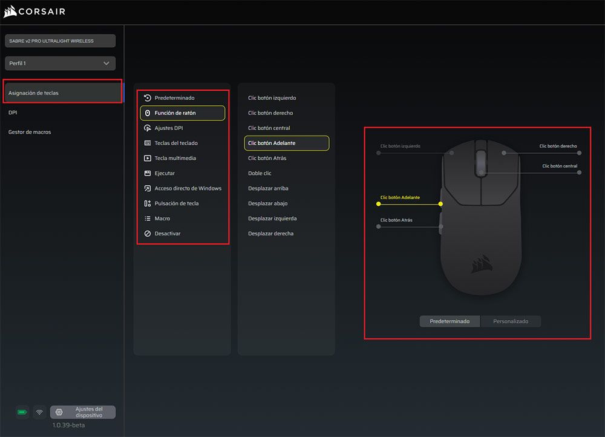
Task: Select Pulsación de tecla option
Action: point(183,203)
